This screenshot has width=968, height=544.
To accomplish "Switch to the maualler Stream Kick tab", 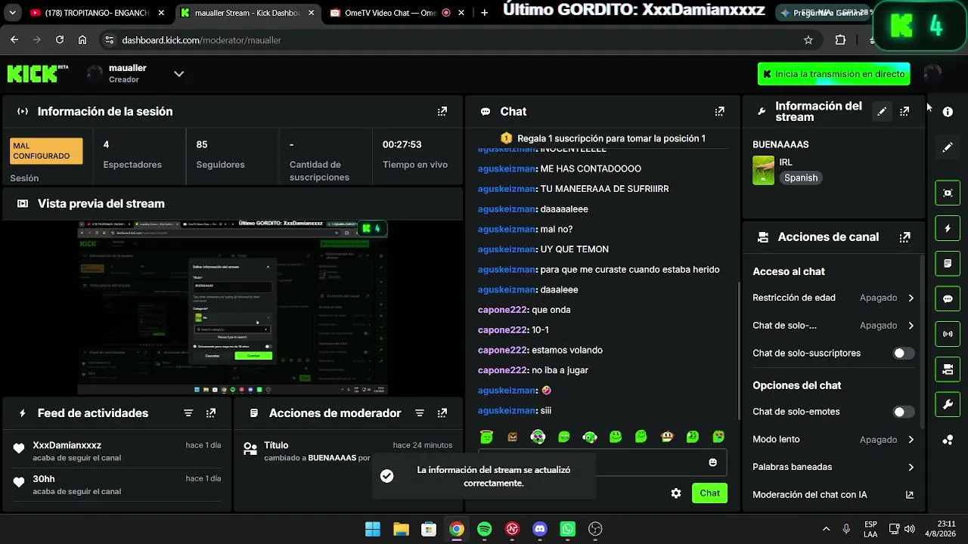I will click(247, 13).
